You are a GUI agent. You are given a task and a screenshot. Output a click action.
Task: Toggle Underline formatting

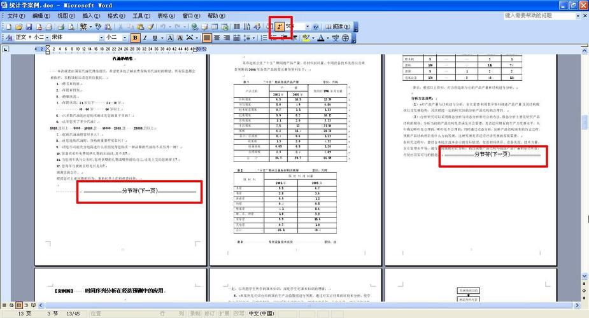tap(155, 38)
